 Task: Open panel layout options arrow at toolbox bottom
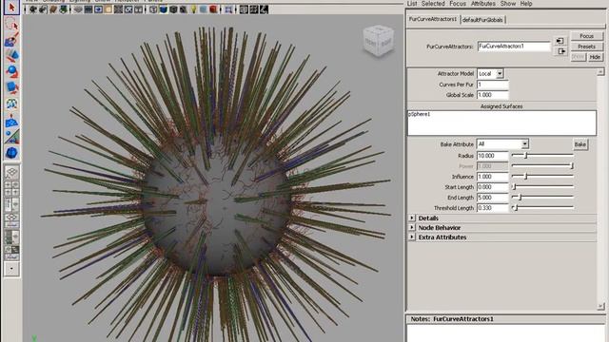(11, 269)
